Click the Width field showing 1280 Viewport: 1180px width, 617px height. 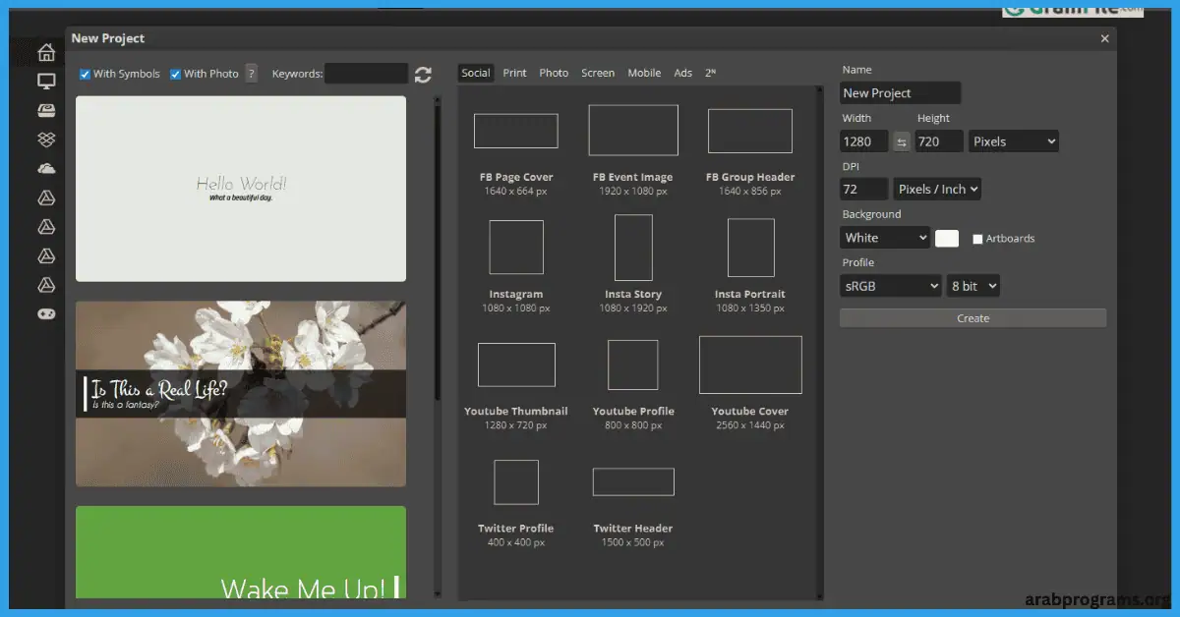coord(864,141)
